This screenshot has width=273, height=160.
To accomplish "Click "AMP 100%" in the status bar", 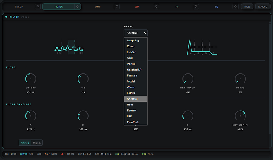I will point(51,154).
